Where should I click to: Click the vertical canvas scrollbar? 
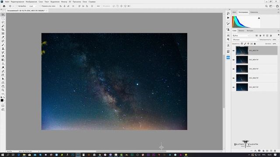point(224,82)
